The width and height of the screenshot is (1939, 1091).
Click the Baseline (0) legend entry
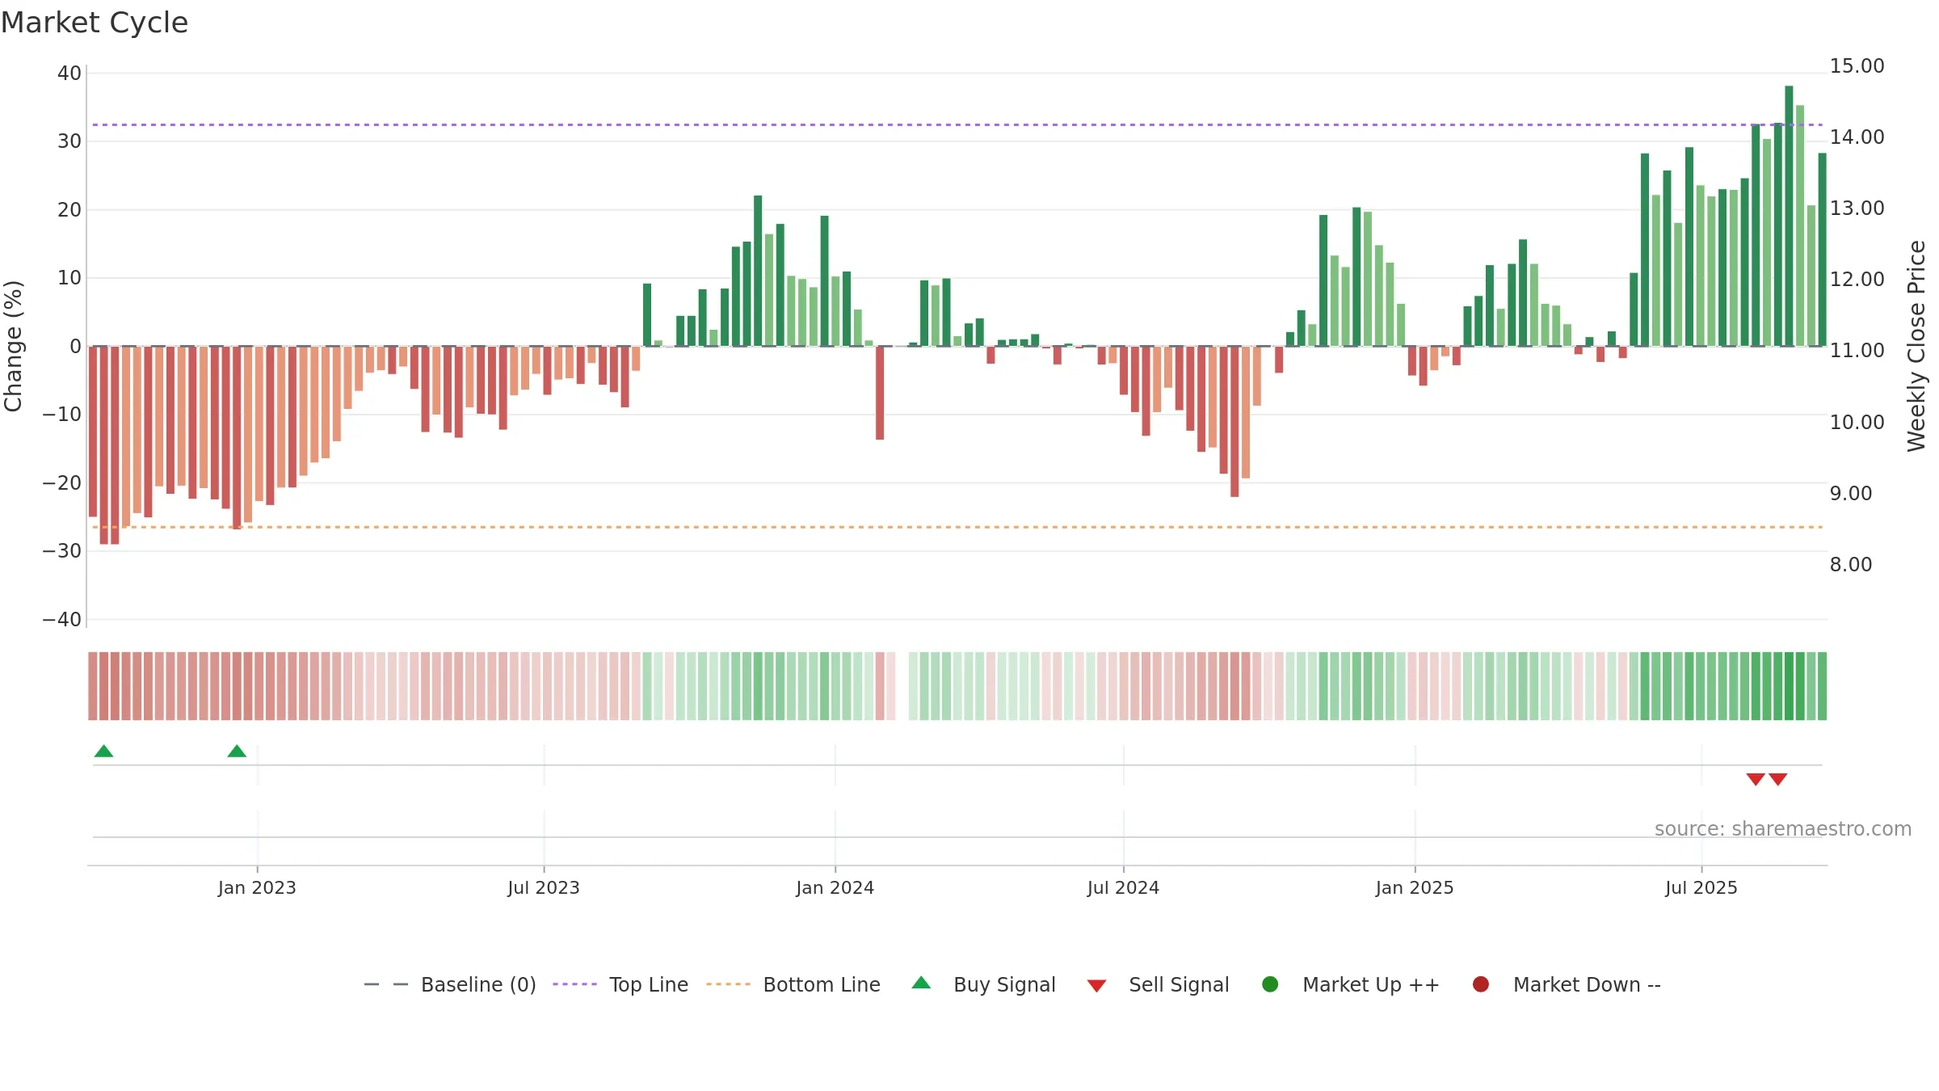pos(450,984)
